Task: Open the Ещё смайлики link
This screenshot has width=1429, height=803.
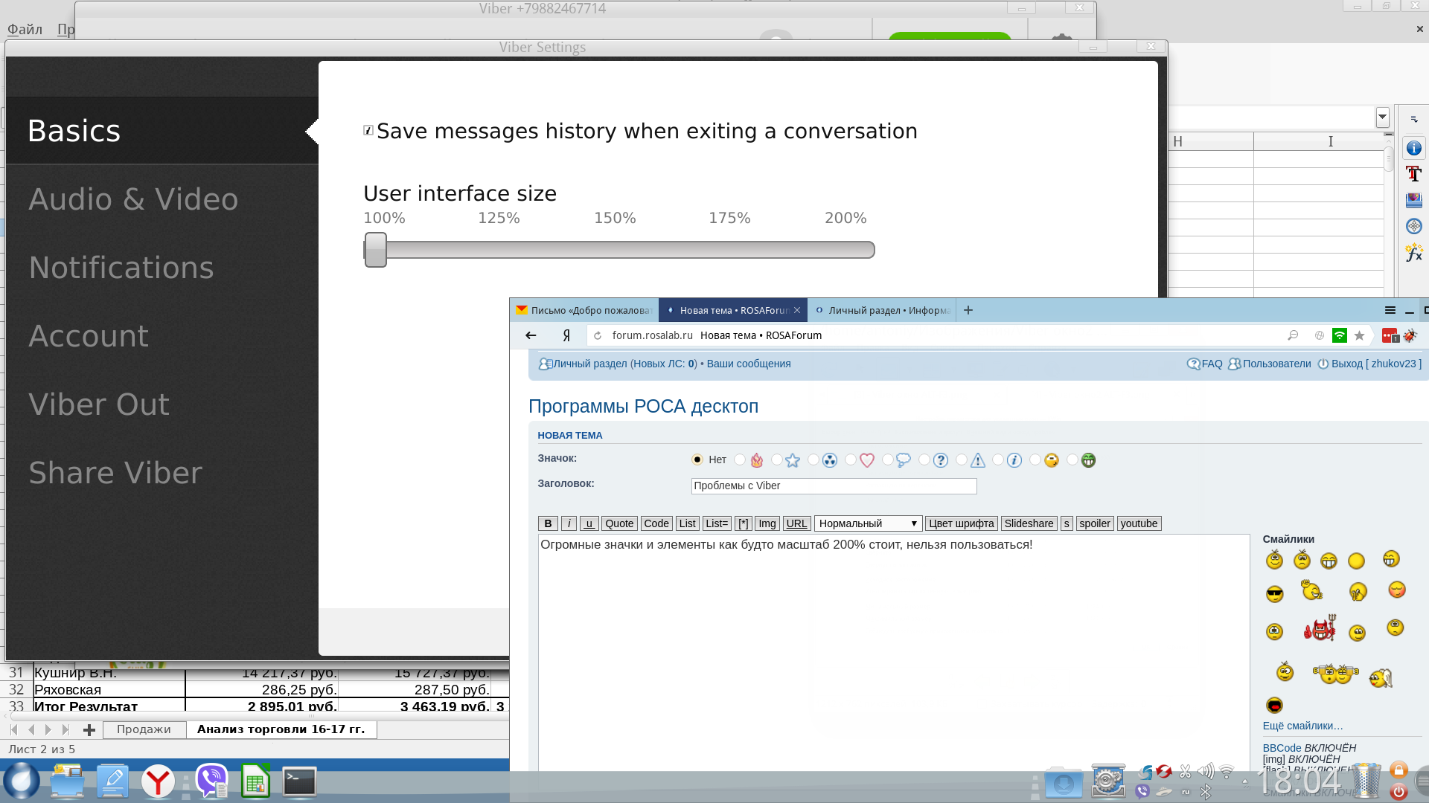Action: coord(1302,726)
